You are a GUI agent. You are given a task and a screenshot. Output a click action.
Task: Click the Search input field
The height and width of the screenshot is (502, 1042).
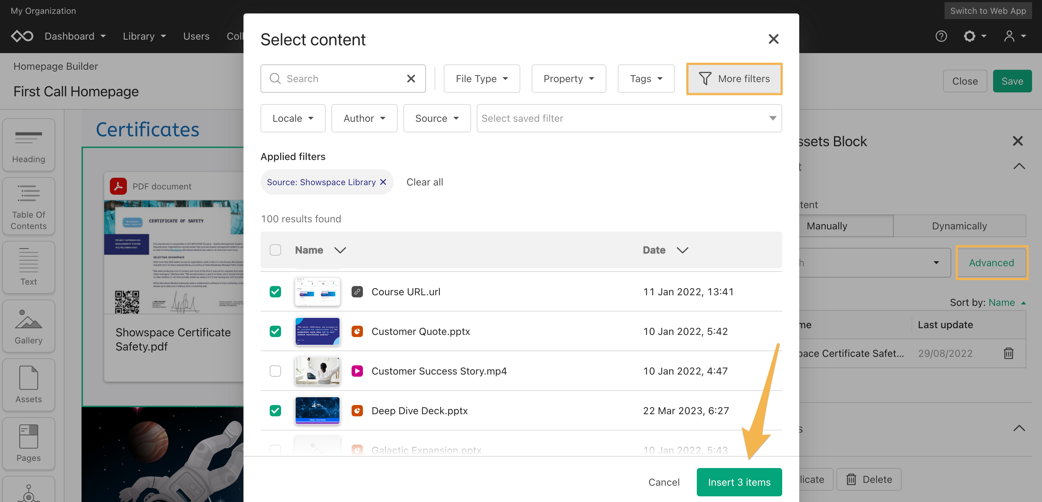tap(343, 78)
